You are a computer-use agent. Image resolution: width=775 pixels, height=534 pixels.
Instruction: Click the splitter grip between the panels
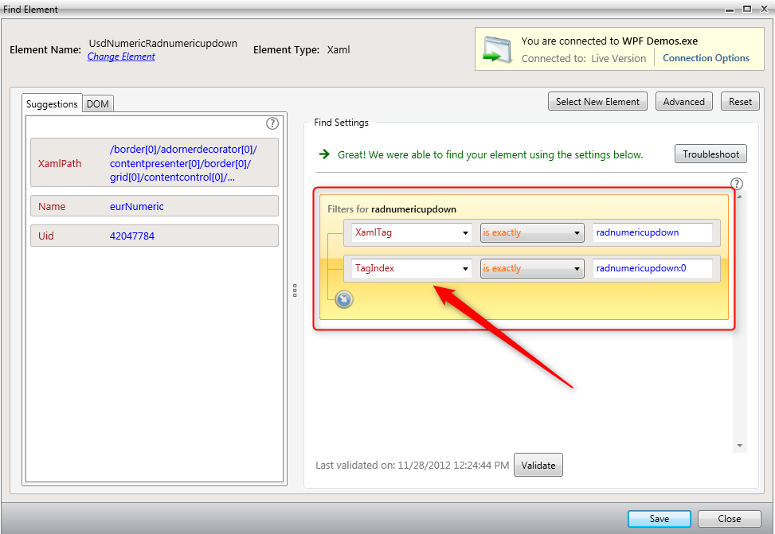295,290
